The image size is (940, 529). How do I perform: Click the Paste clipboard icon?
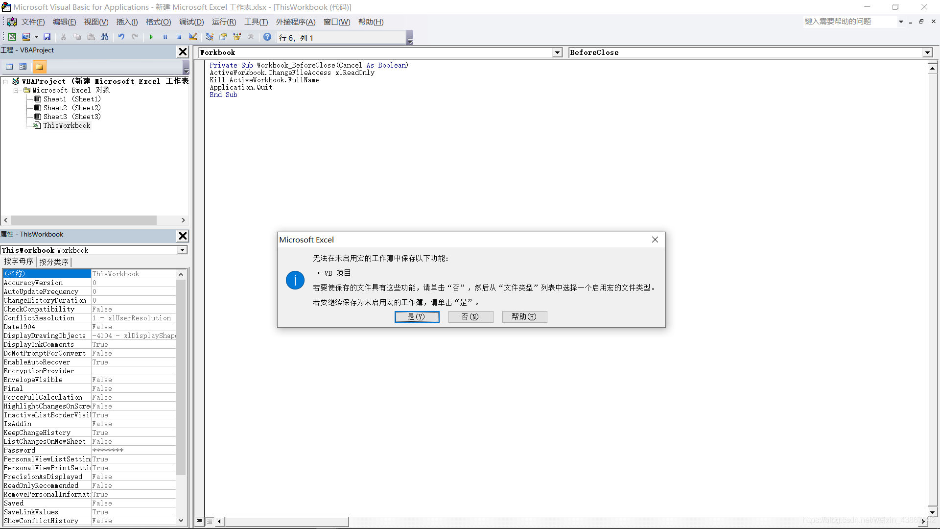(x=91, y=37)
